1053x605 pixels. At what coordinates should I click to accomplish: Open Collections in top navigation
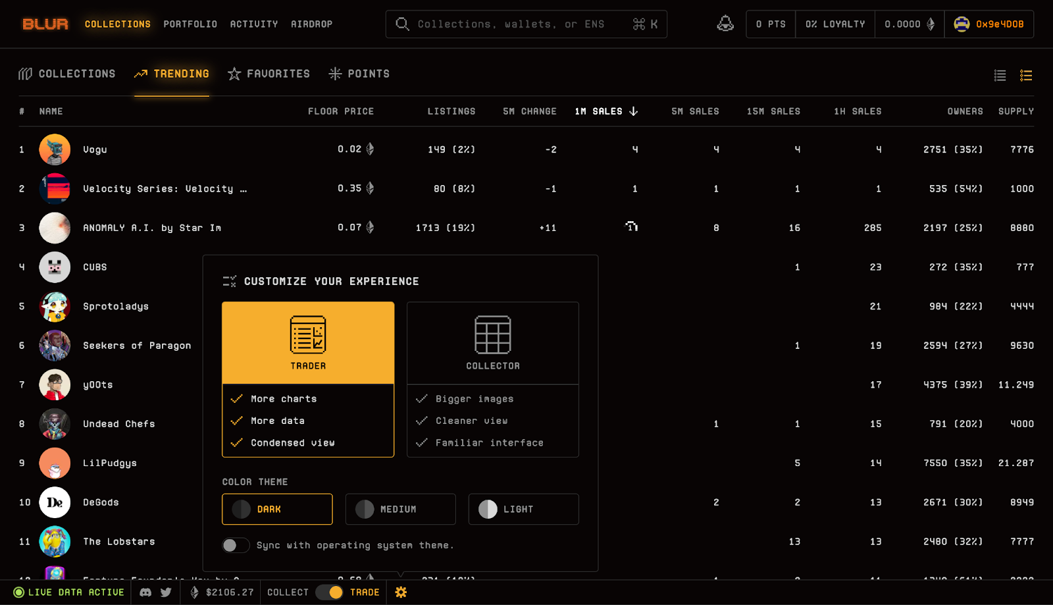(x=118, y=24)
